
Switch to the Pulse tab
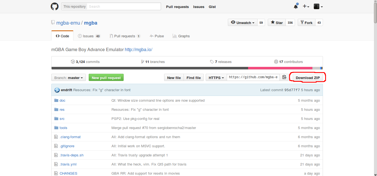(x=157, y=36)
